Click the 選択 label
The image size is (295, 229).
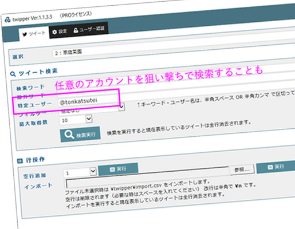(x=18, y=57)
